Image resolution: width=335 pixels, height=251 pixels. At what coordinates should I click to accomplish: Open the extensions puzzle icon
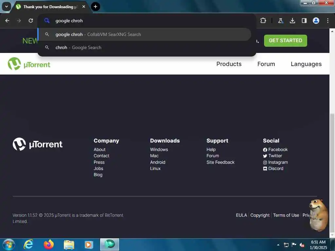coord(263,21)
